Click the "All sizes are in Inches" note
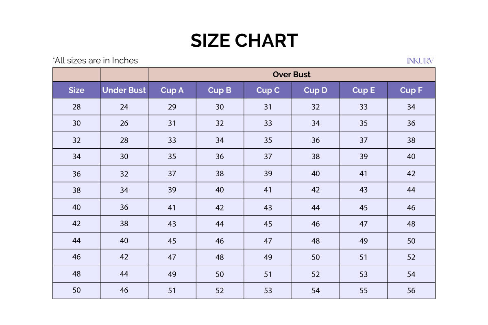 click(x=95, y=61)
